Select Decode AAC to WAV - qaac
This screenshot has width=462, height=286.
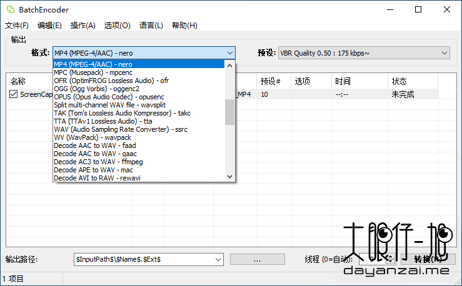[139, 154]
